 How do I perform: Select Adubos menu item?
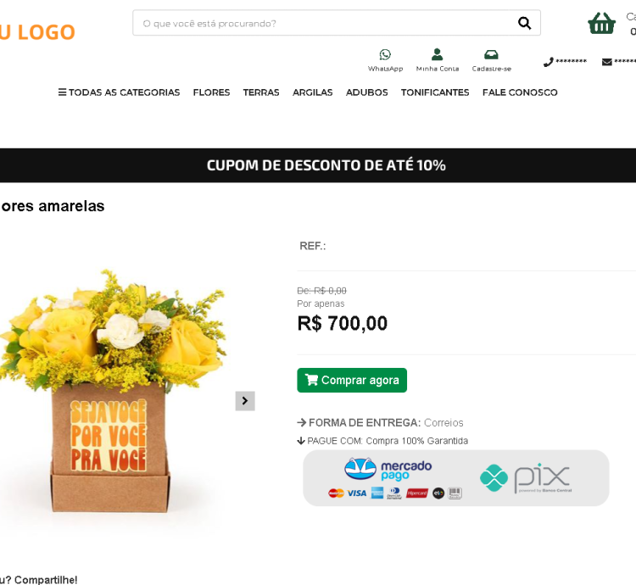[366, 92]
